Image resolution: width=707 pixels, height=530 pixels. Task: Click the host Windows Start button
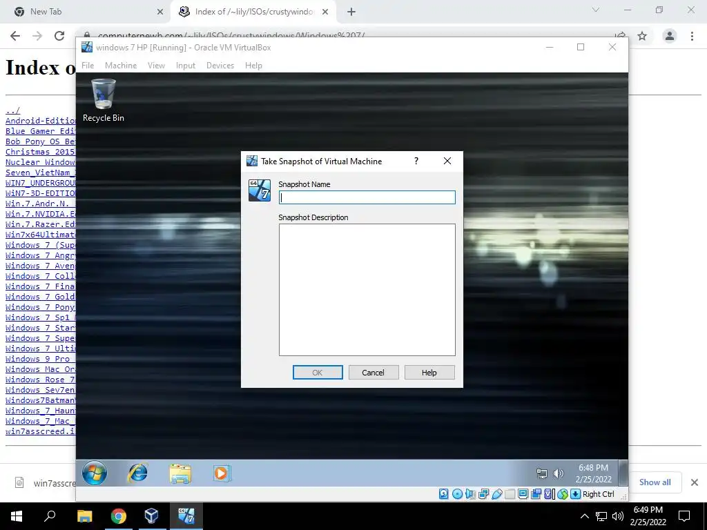(x=17, y=516)
